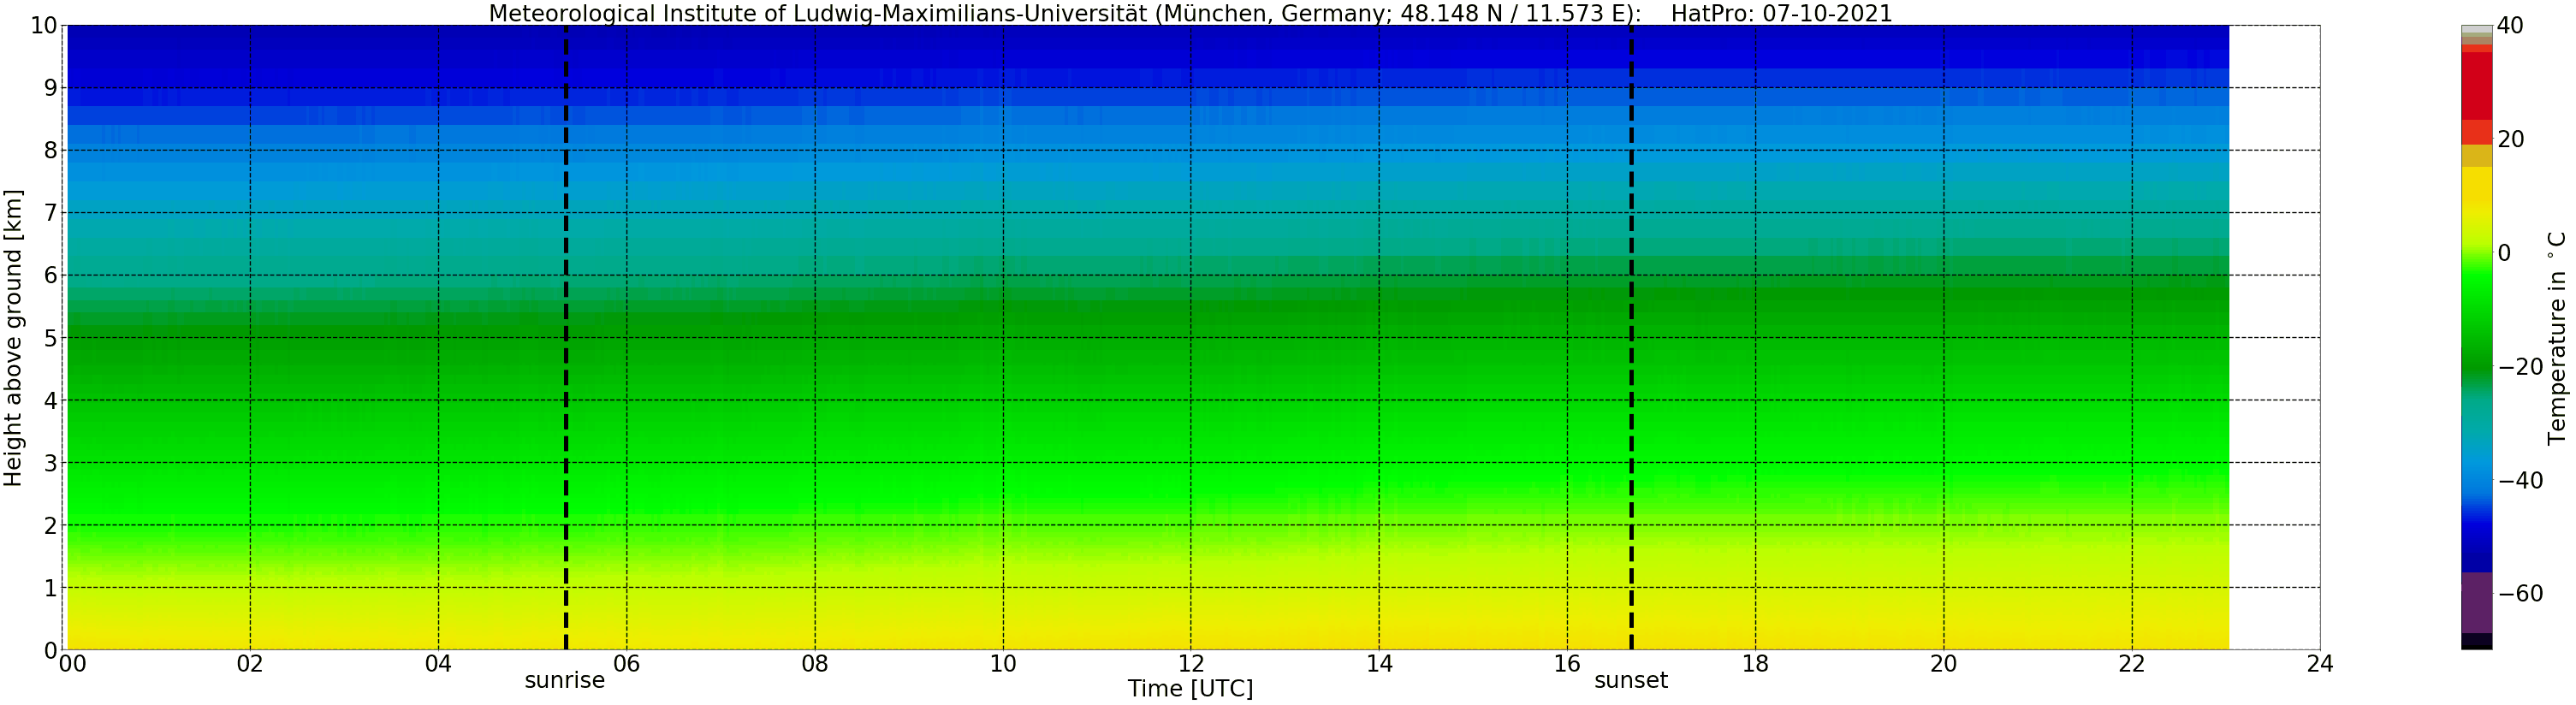Screen dimensions: 2576x705
Task: Click the colorbar tick label "40"
Action: click(x=2511, y=26)
